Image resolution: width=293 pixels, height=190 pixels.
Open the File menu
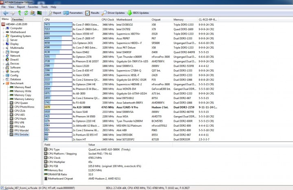4,7
